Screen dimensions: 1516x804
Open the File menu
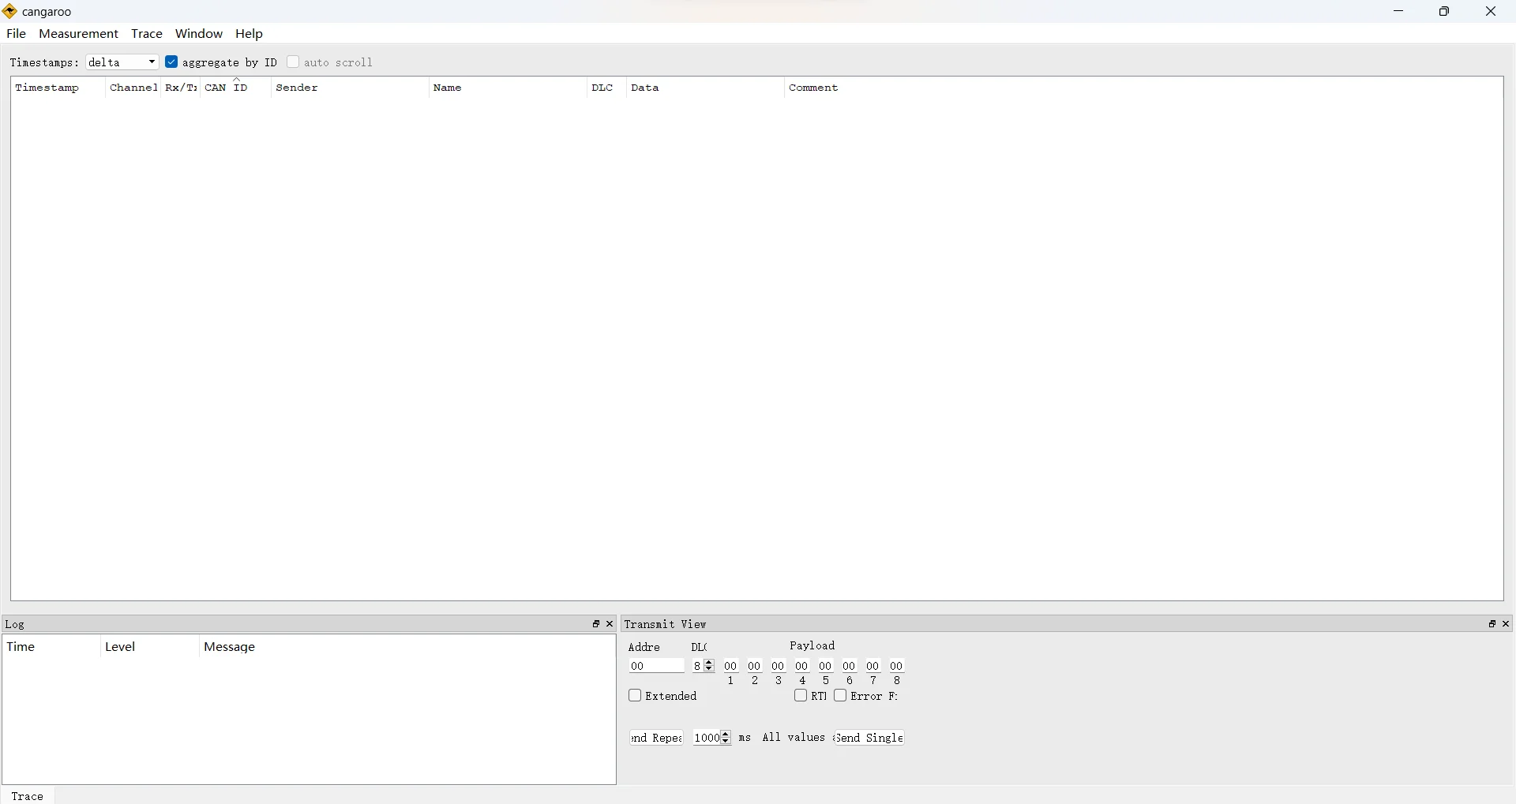[x=16, y=33]
